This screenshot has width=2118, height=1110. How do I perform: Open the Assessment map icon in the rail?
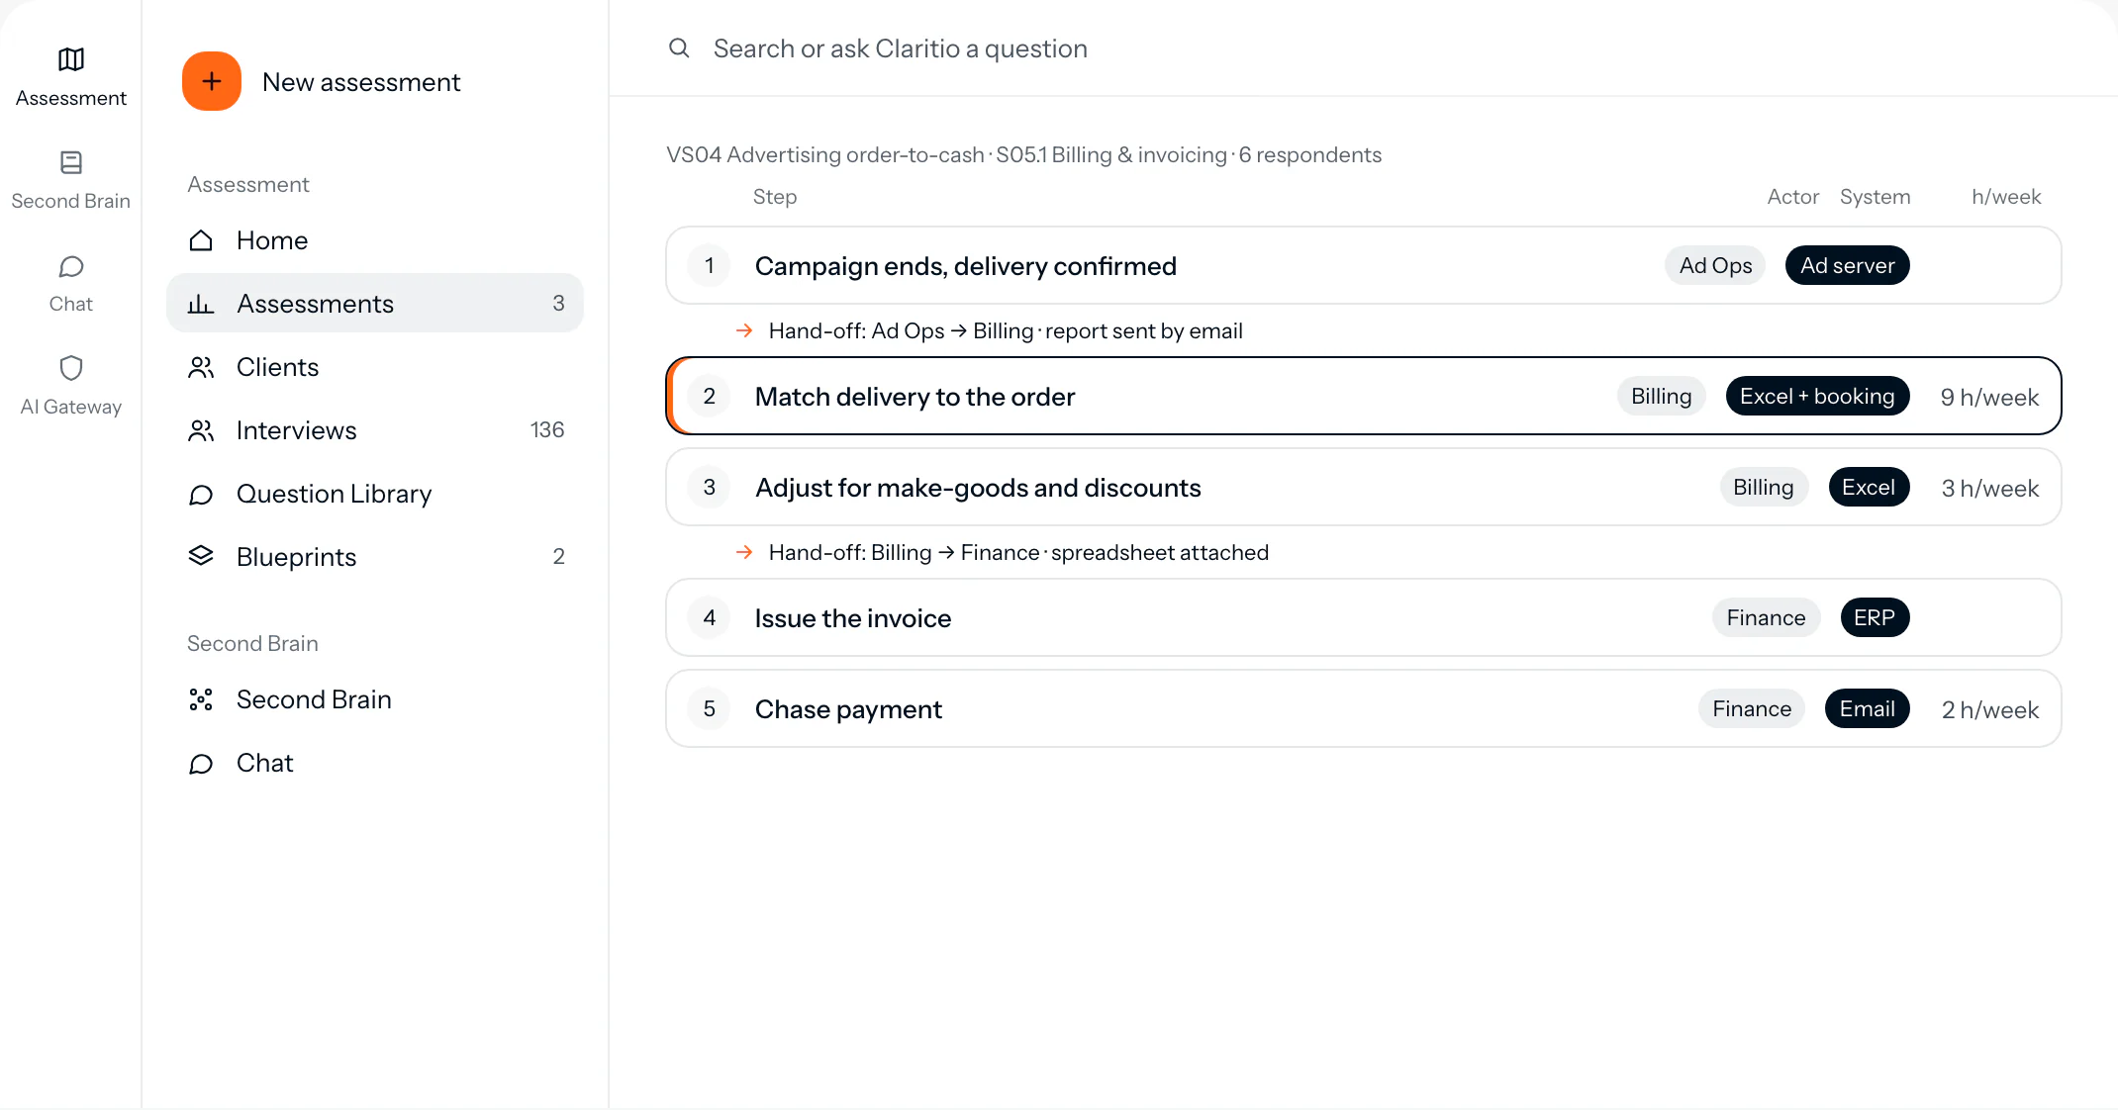[x=71, y=59]
